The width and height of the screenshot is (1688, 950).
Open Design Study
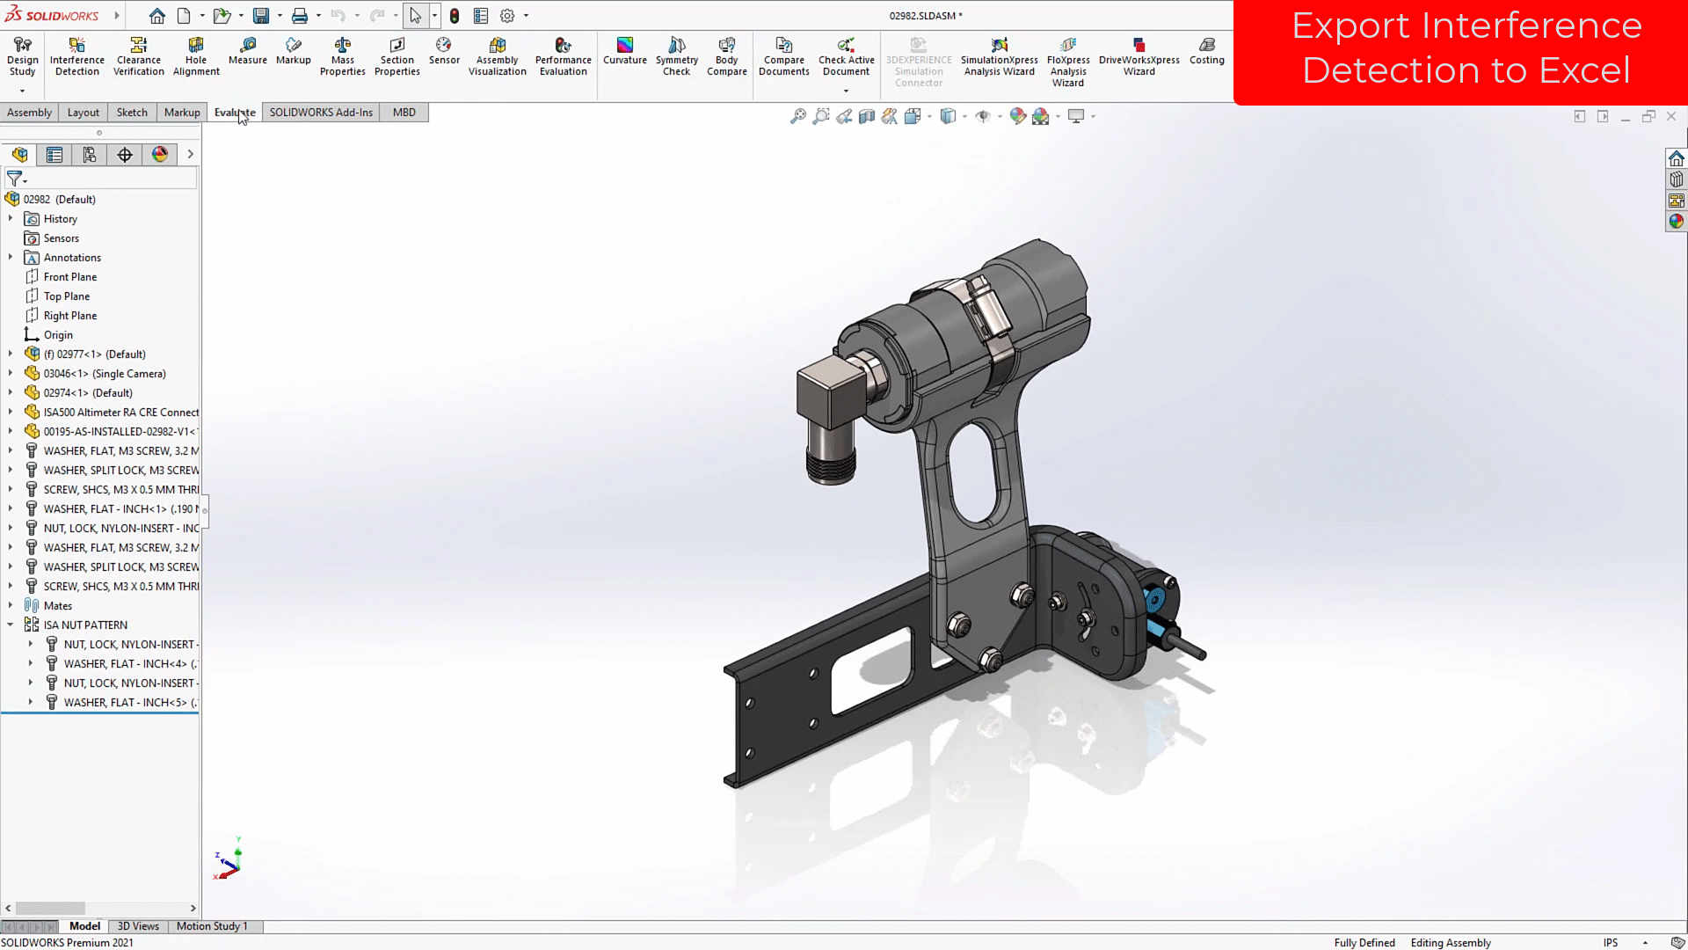[22, 56]
